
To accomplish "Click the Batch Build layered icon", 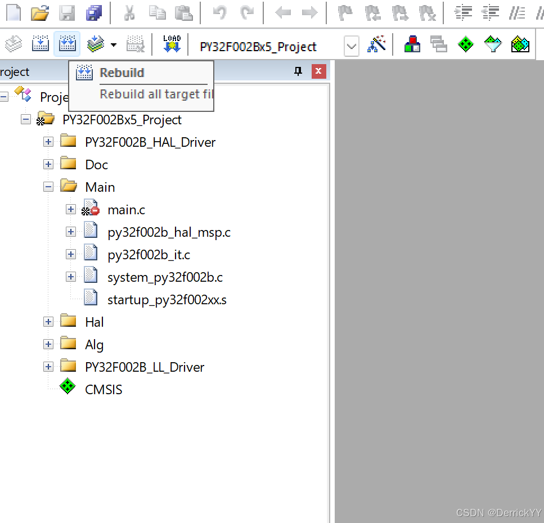I will pos(96,44).
